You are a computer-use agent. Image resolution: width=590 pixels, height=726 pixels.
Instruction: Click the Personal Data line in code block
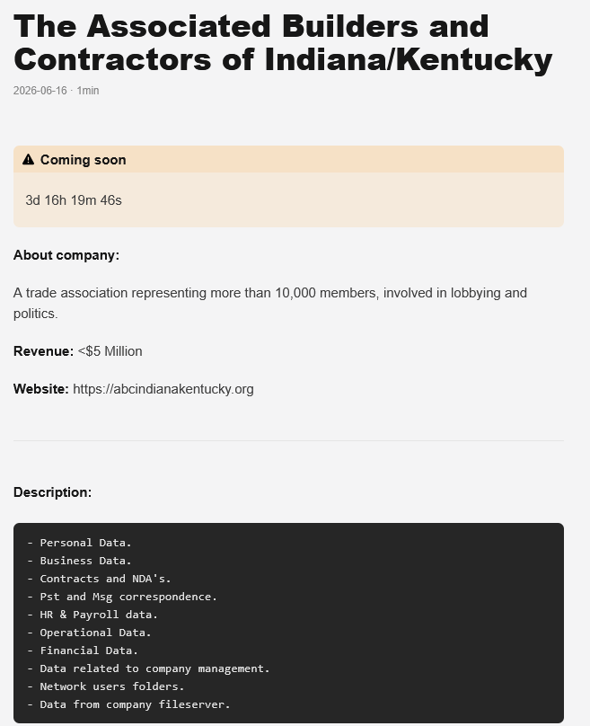pos(79,543)
